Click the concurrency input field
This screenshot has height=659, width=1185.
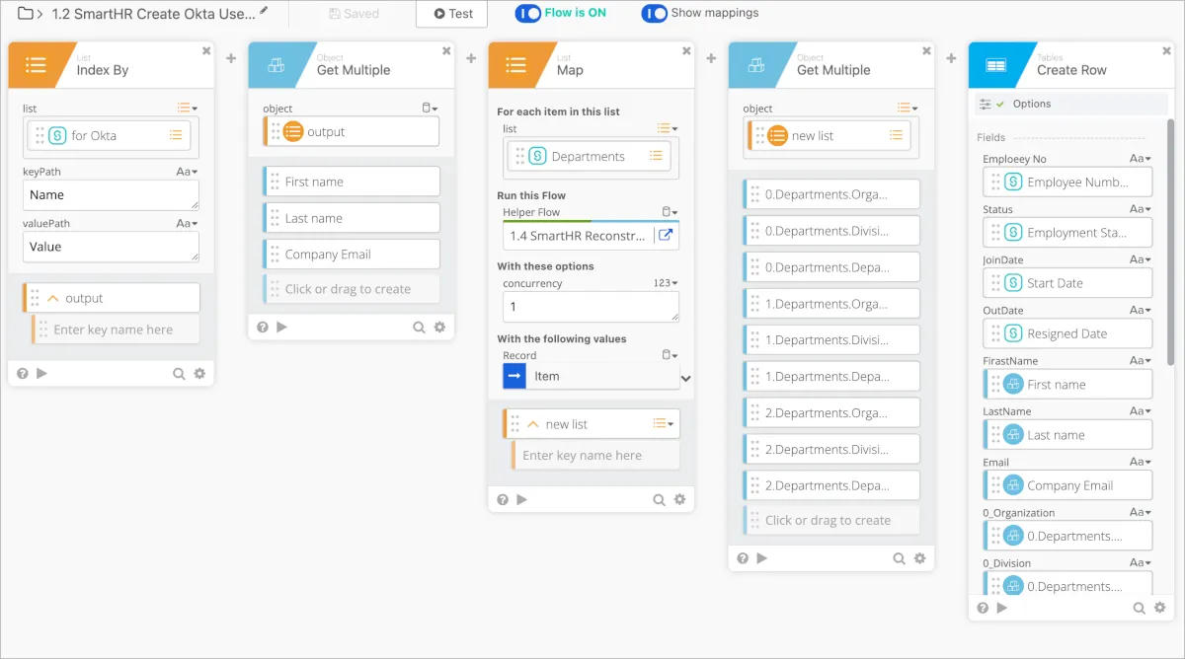pyautogui.click(x=591, y=307)
